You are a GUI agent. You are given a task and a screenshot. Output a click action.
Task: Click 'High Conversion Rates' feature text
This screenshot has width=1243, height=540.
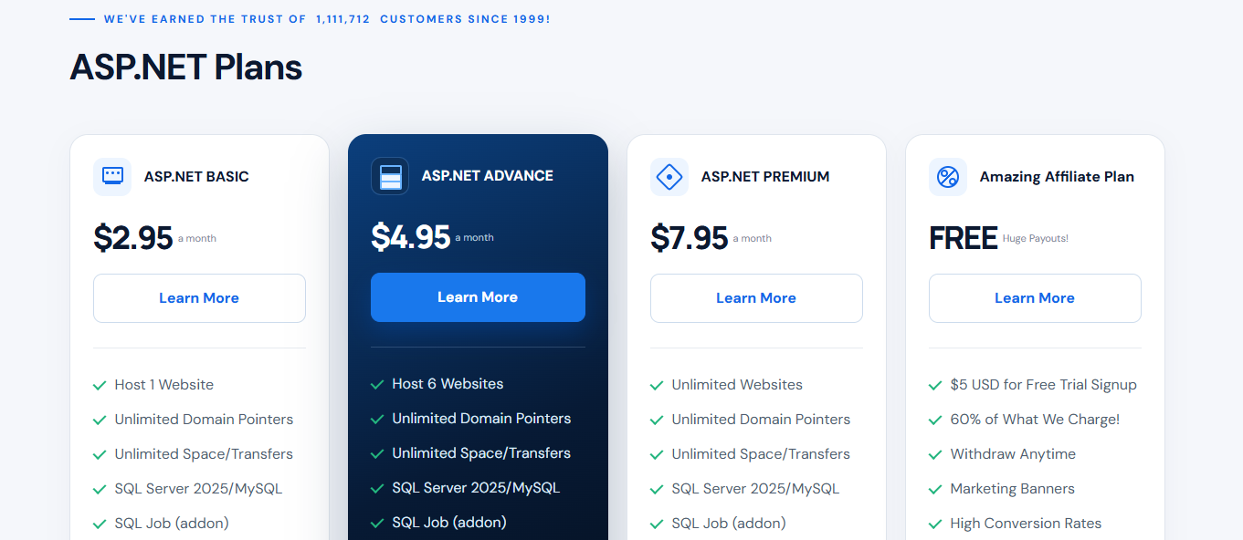click(1026, 524)
